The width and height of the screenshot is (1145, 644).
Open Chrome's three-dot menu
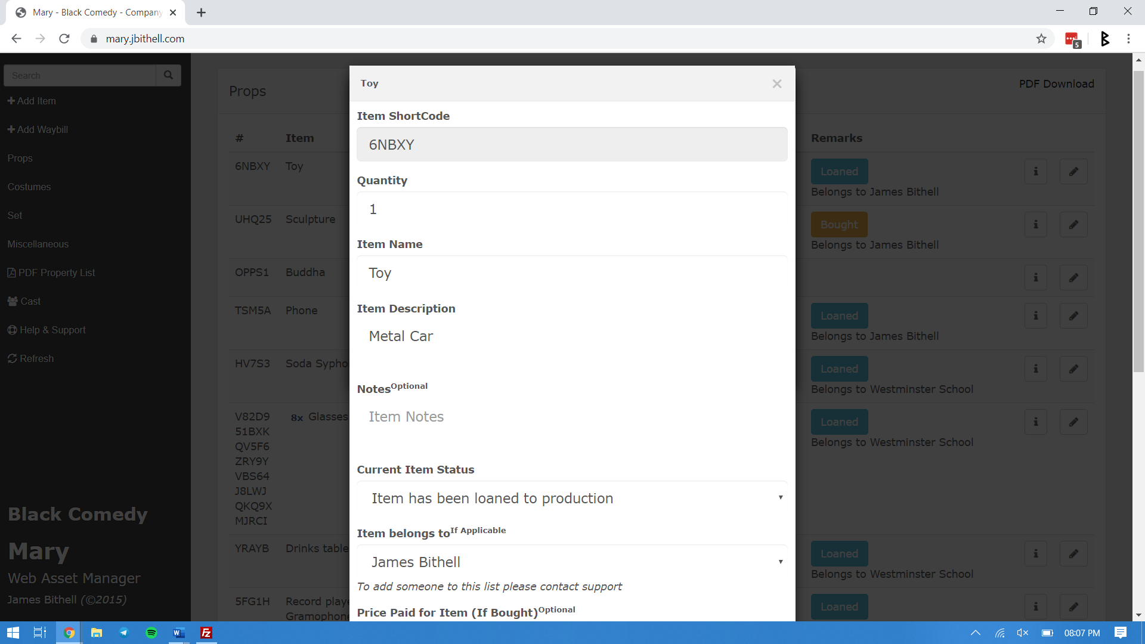tap(1128, 39)
